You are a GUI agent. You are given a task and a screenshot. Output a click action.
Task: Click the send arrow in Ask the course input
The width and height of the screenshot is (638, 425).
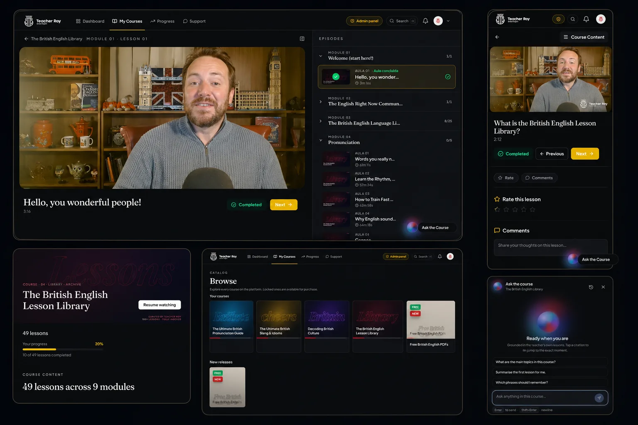[x=599, y=398]
